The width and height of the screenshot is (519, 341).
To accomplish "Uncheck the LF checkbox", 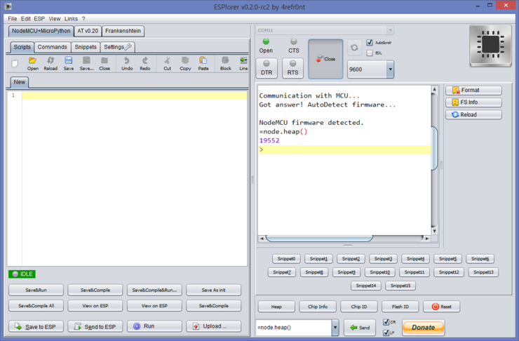I will tap(386, 333).
